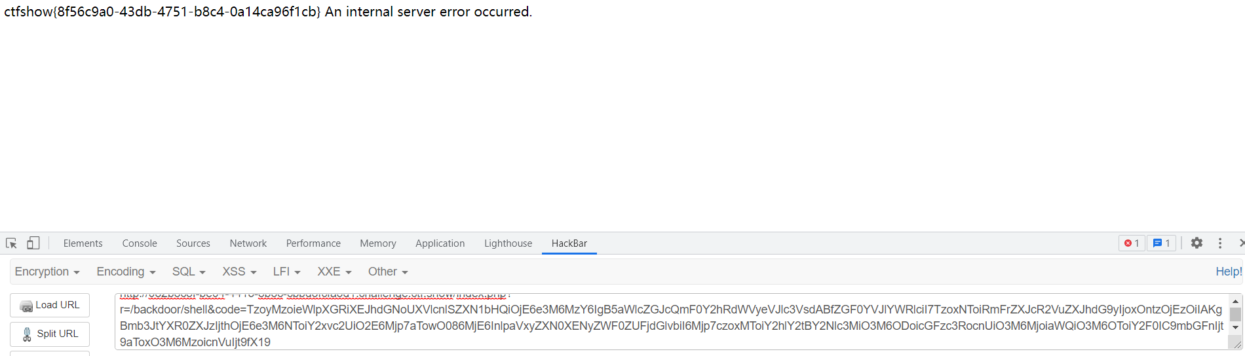The image size is (1245, 356).
Task: Open the XXE dropdown menu
Action: point(334,272)
